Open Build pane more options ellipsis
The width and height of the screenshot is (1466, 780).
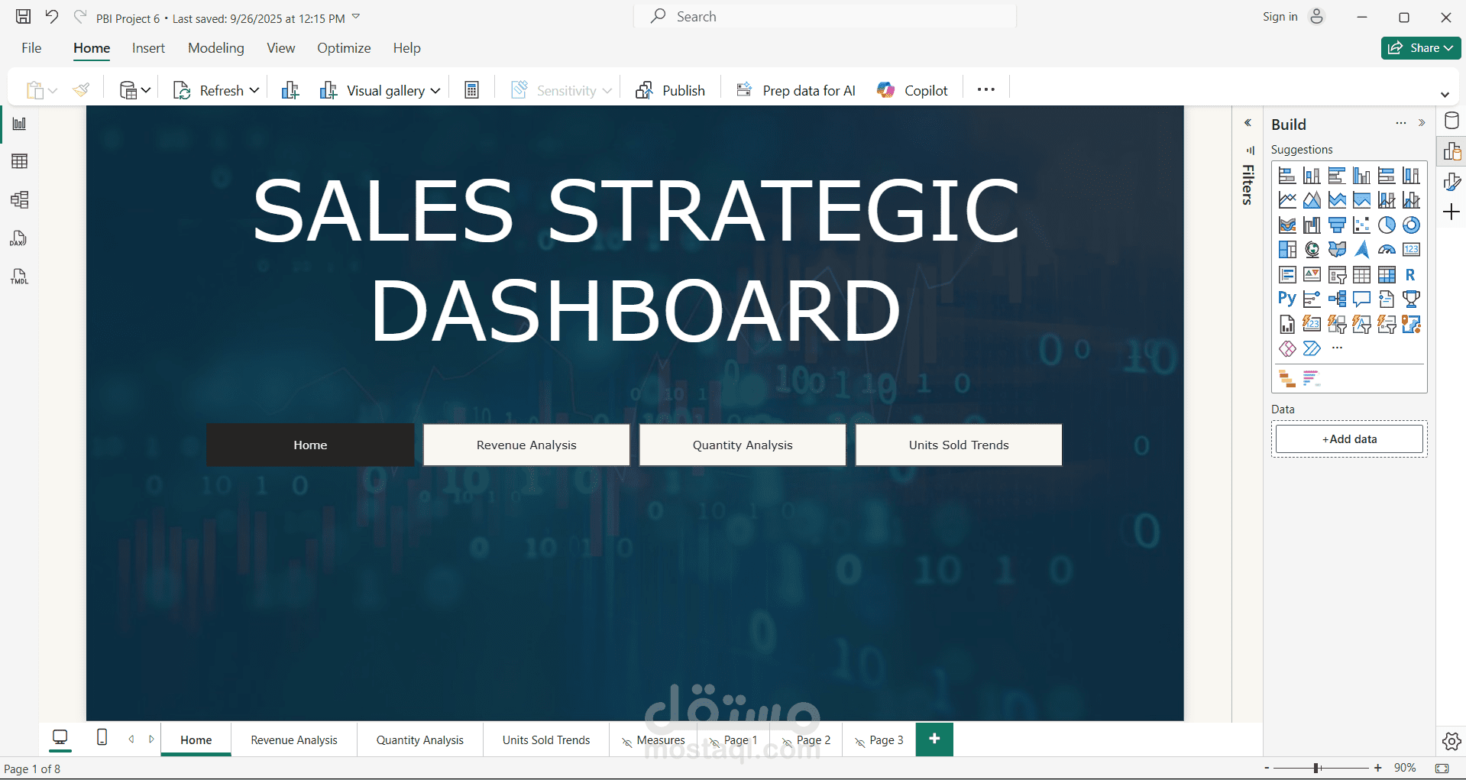1401,123
